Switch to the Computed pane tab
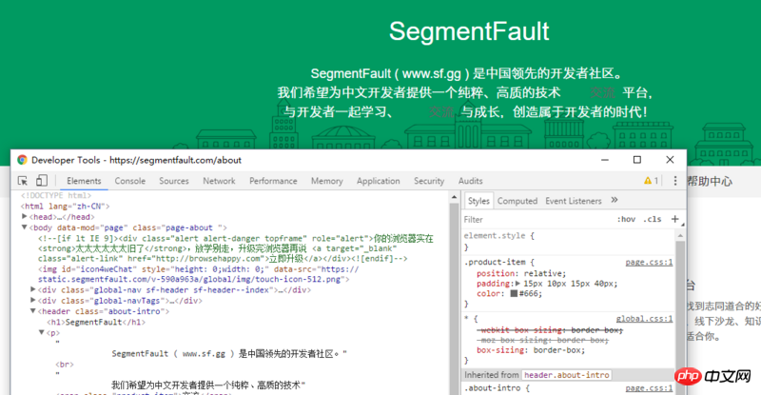Image resolution: width=761 pixels, height=395 pixels. [517, 201]
